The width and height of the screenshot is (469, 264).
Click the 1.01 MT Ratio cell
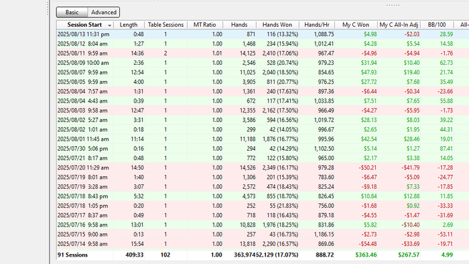click(x=217, y=54)
